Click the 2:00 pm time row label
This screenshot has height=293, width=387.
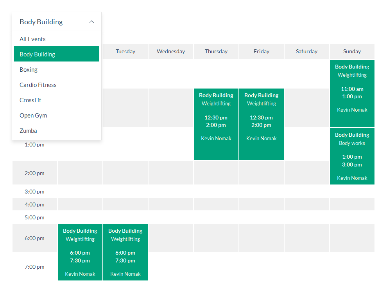coord(34,173)
